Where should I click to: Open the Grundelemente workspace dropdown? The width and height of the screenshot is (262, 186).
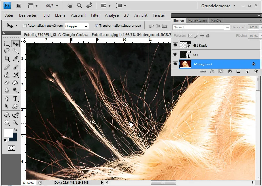click(218, 6)
